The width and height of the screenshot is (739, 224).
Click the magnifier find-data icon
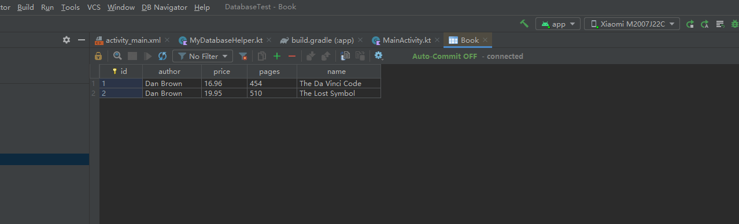[x=117, y=56]
